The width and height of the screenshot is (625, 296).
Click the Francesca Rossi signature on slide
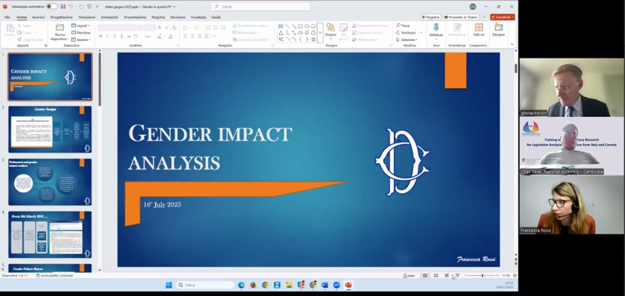tap(476, 259)
